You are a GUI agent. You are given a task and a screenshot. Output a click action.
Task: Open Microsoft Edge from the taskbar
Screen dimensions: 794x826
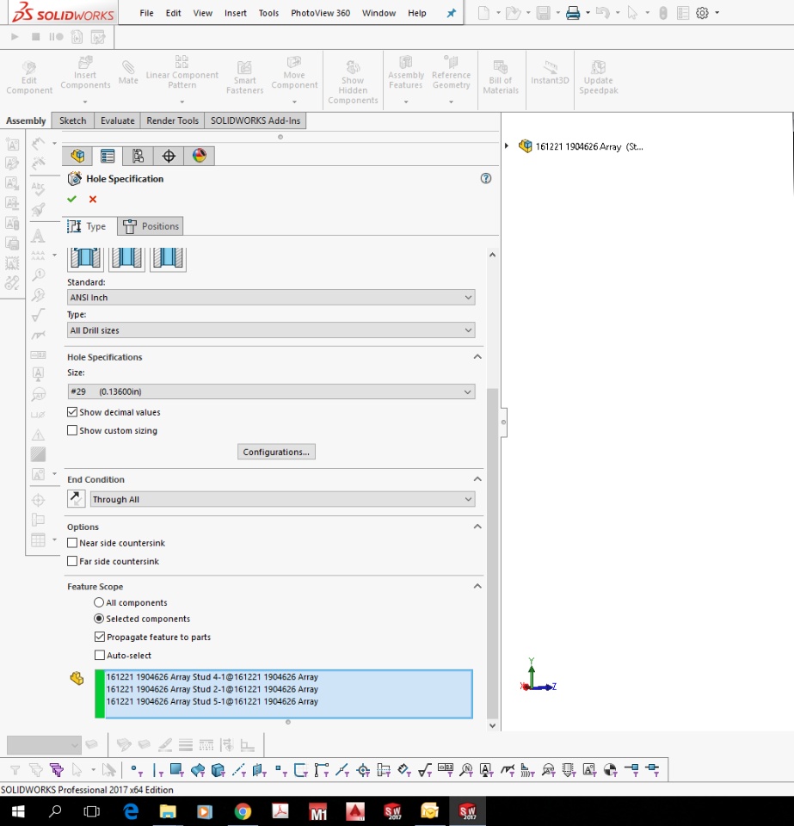click(131, 811)
